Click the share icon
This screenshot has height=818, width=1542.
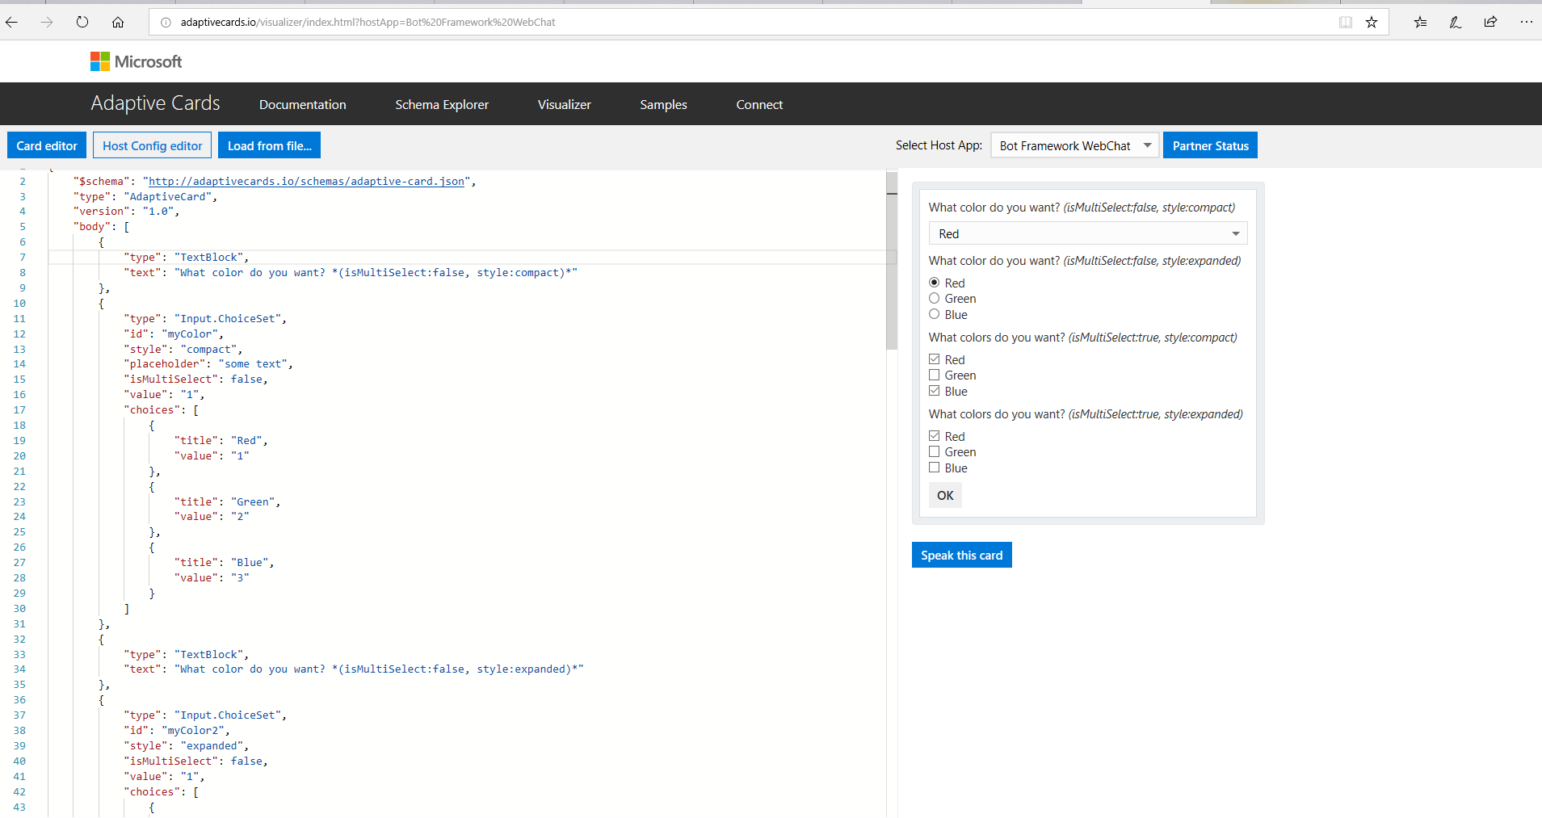1490,22
